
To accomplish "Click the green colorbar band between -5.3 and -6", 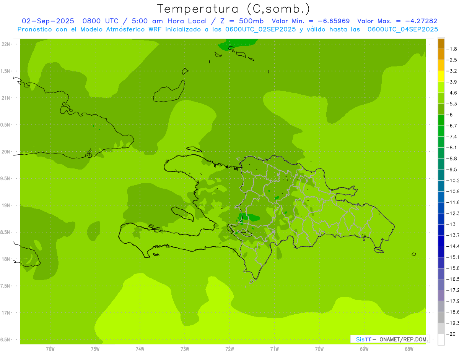I will pyautogui.click(x=441, y=109).
